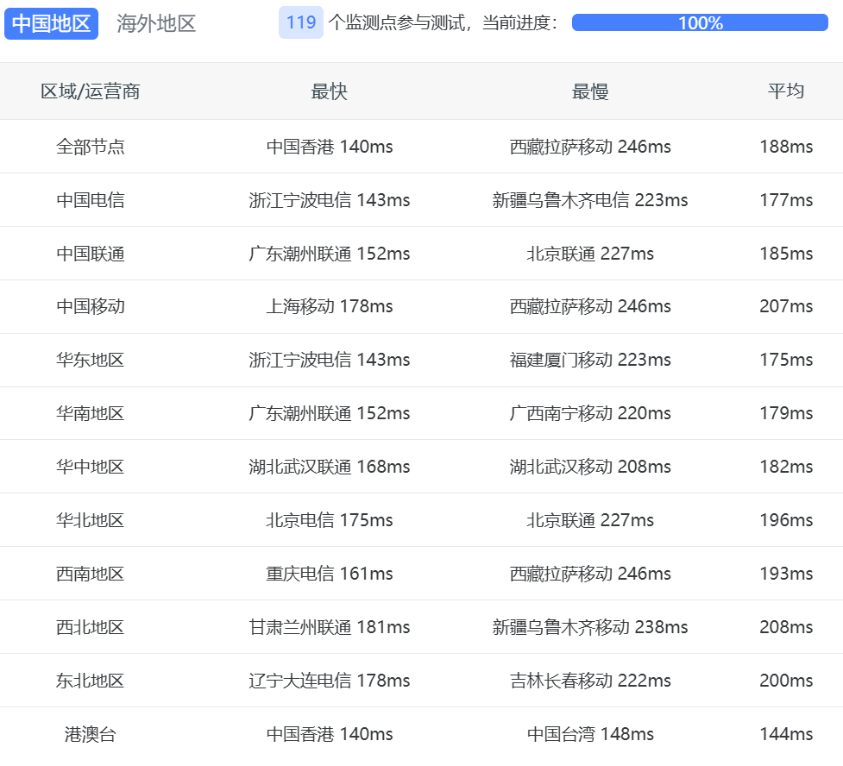Image resolution: width=843 pixels, height=766 pixels.
Task: Click the 119 monitoring points badge
Action: point(300,22)
